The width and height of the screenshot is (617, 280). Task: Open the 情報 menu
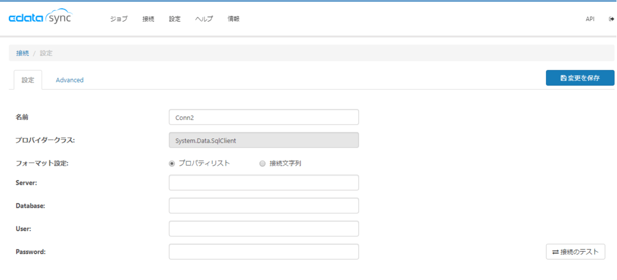(233, 19)
